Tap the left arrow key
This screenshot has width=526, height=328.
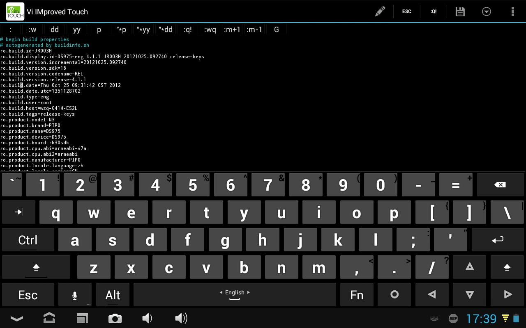[432, 295]
